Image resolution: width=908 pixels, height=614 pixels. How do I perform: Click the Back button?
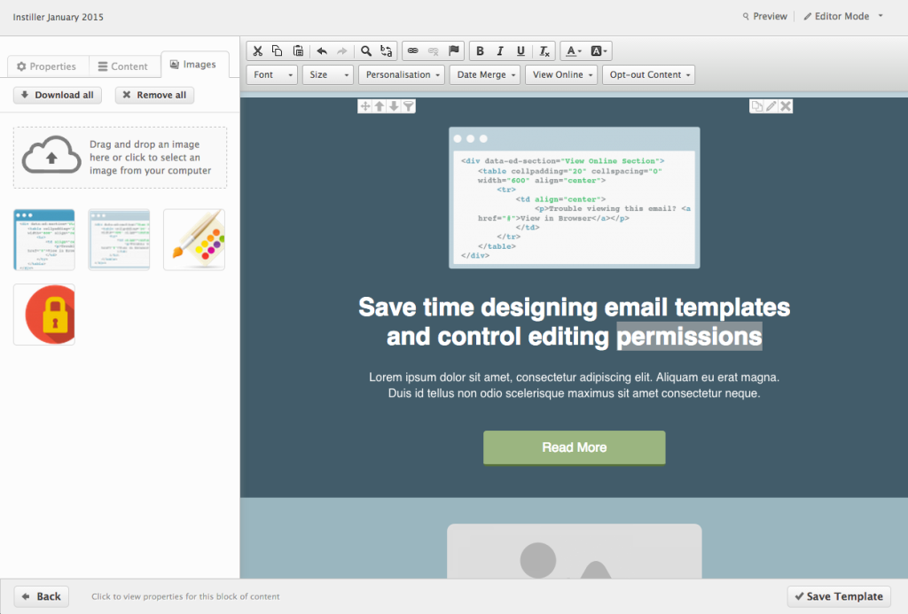(x=41, y=596)
